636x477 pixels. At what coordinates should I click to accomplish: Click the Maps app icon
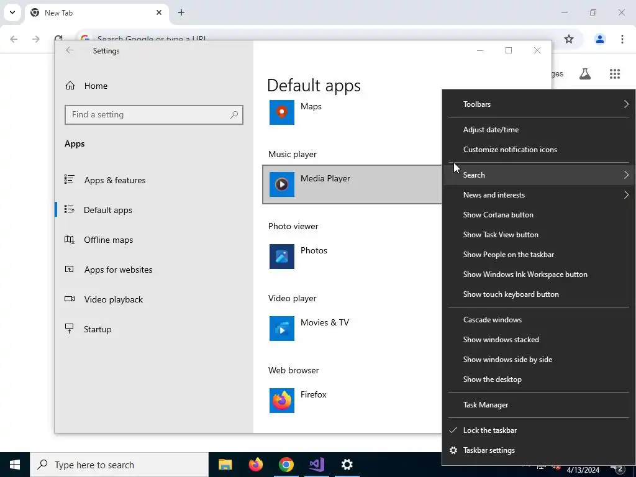281,112
